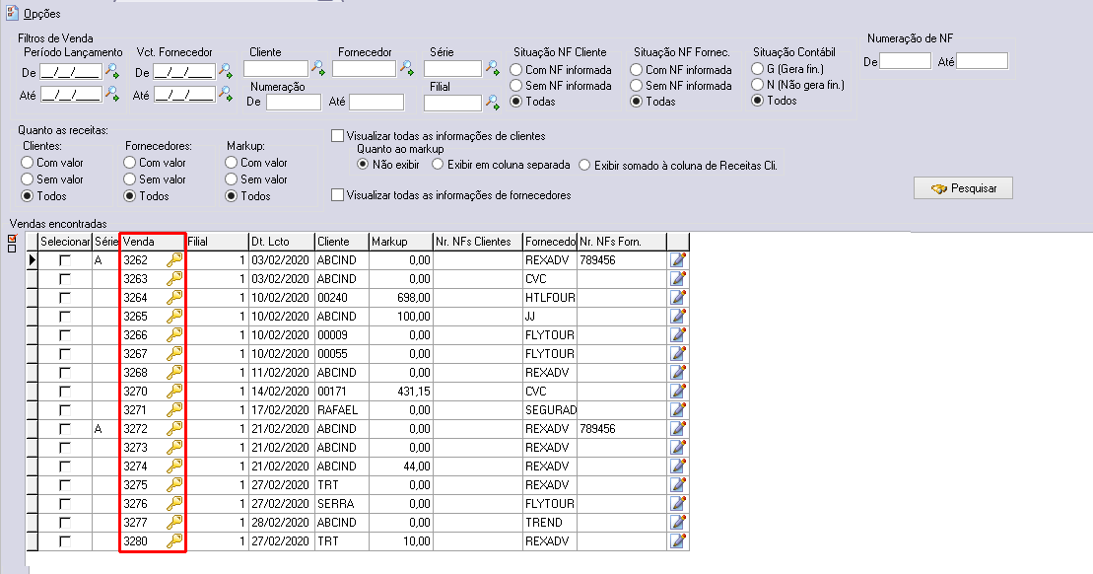Tick Selecionar checkbox for venda 3280
Screen dimensions: 1093x574
coord(65,540)
